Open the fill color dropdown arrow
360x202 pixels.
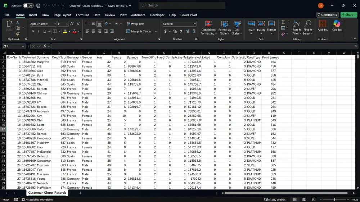click(x=69, y=31)
